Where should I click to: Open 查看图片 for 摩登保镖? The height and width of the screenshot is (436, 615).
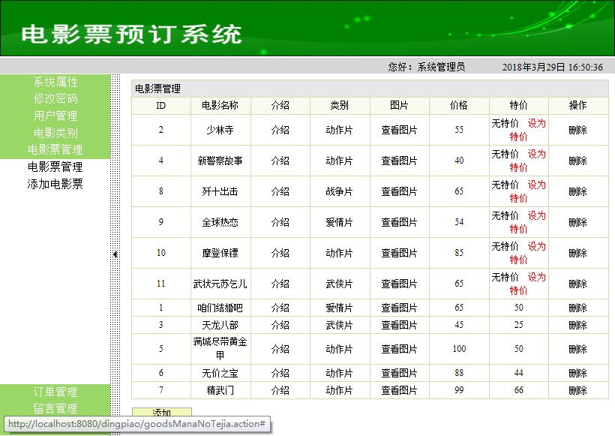point(399,253)
